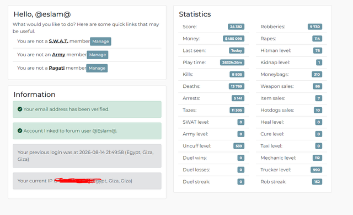
Task: Click the 'Trucker level:' label
Action: 276,170
